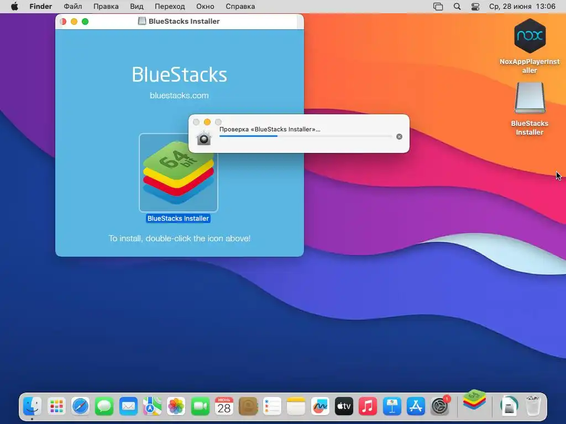Open Stage Manager icon in menu bar
The image size is (566, 424).
point(438,7)
